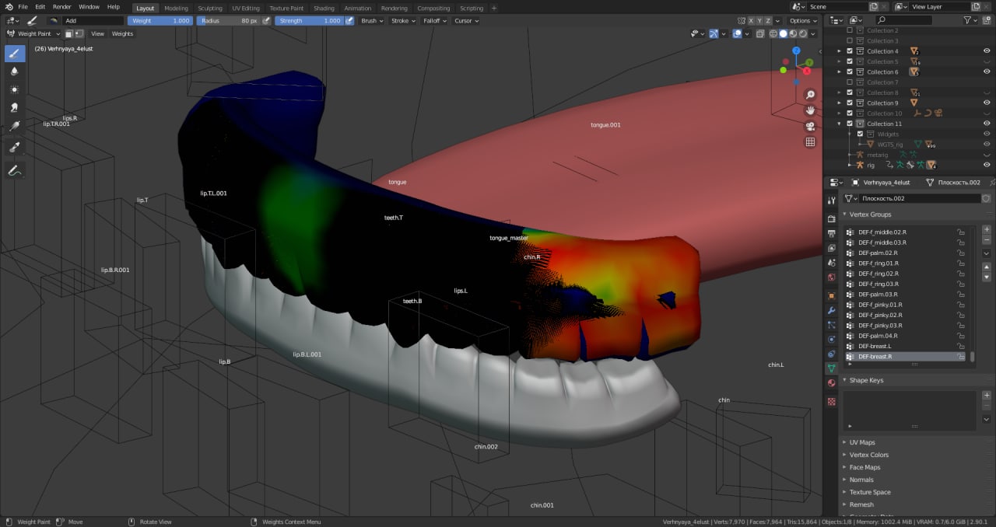Select the Draw weight paint brush tool
Image resolution: width=996 pixels, height=527 pixels.
pyautogui.click(x=15, y=54)
